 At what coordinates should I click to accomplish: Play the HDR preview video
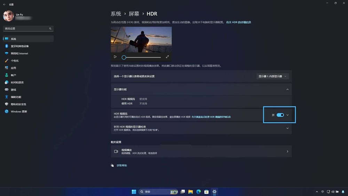click(x=115, y=57)
